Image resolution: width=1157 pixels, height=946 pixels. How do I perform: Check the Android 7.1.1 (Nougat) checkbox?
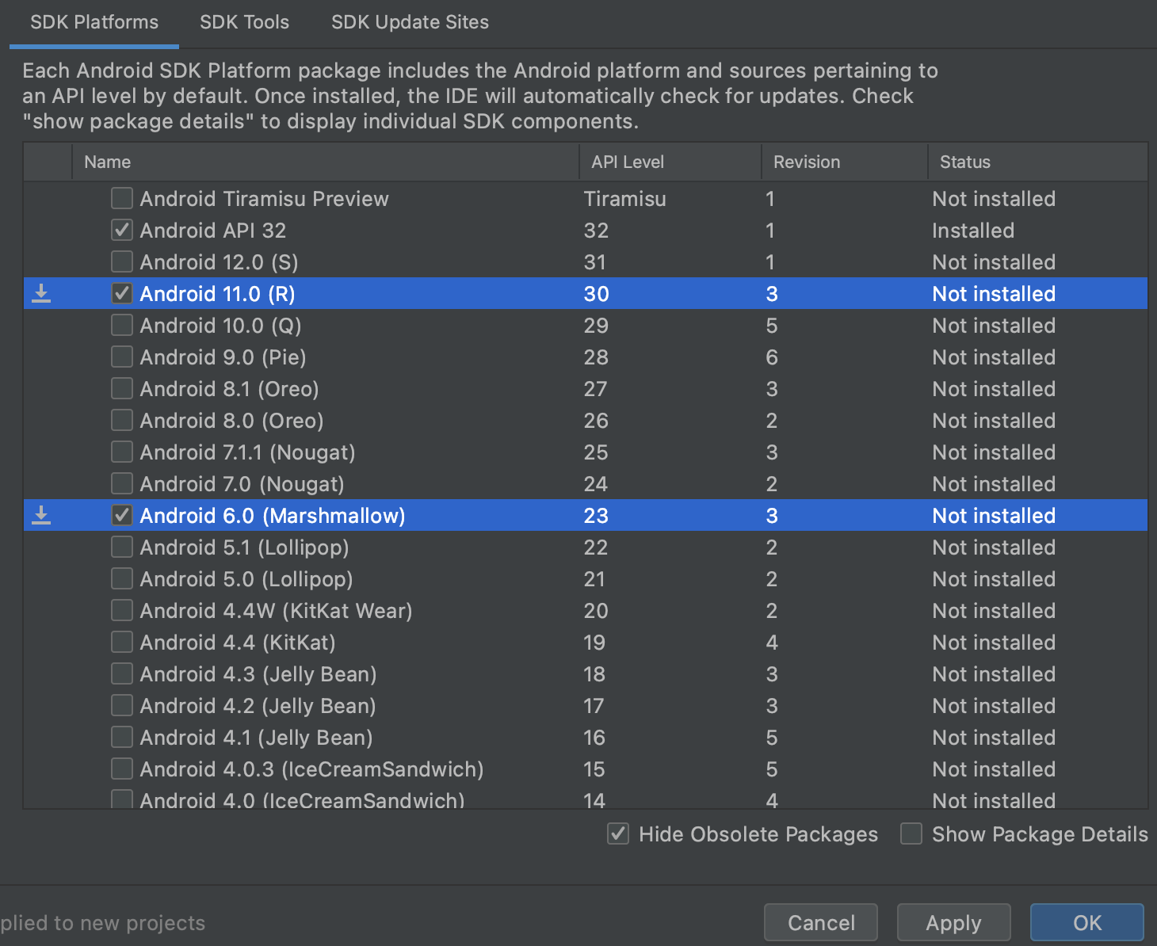122,452
